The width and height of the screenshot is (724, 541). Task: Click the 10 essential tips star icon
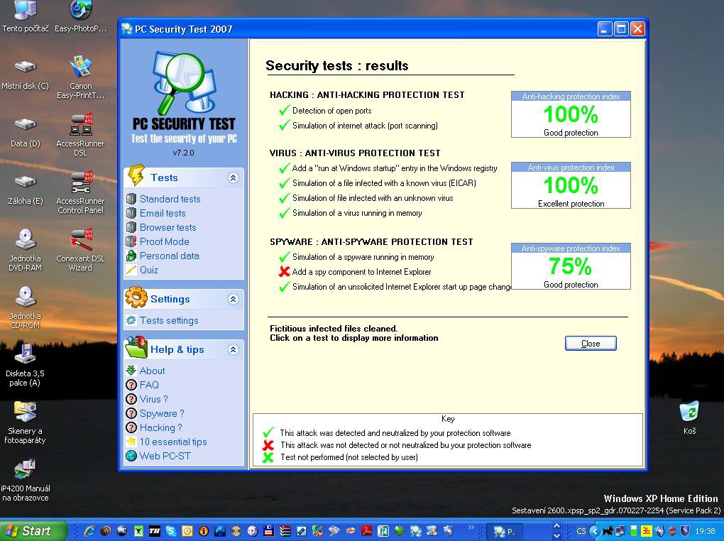(131, 442)
